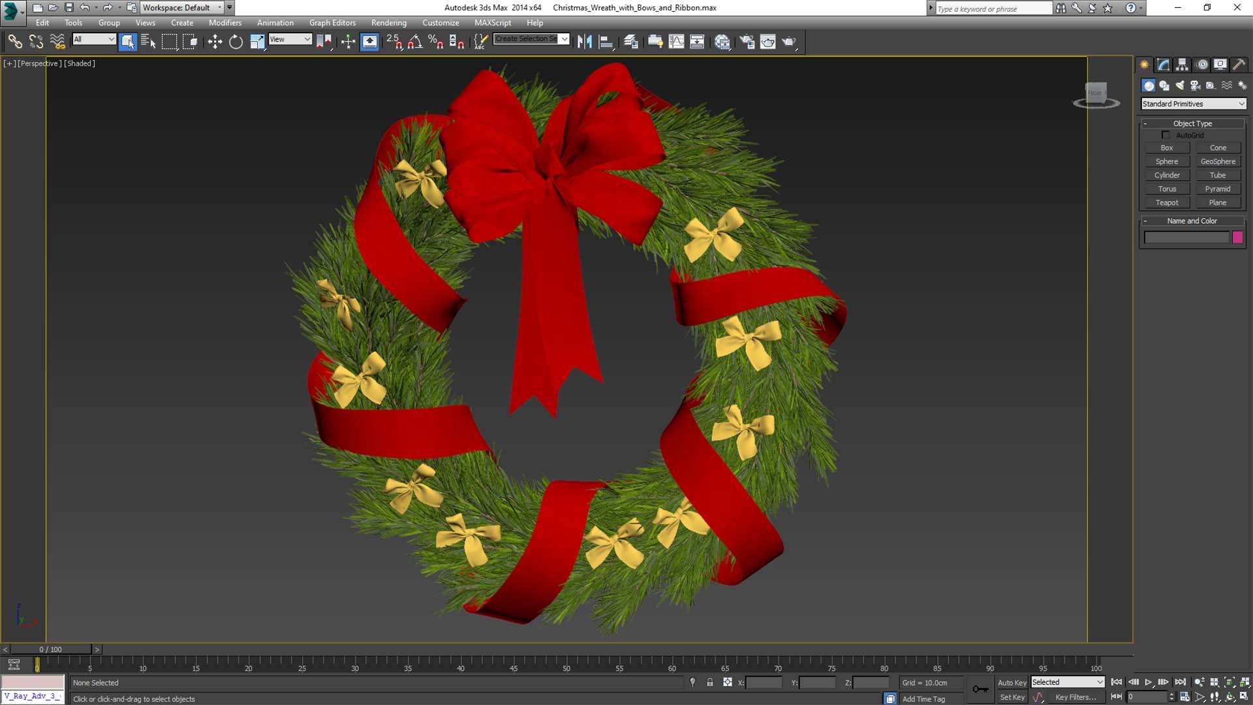Open the MAXScript menu
The height and width of the screenshot is (705, 1253).
pyautogui.click(x=493, y=23)
